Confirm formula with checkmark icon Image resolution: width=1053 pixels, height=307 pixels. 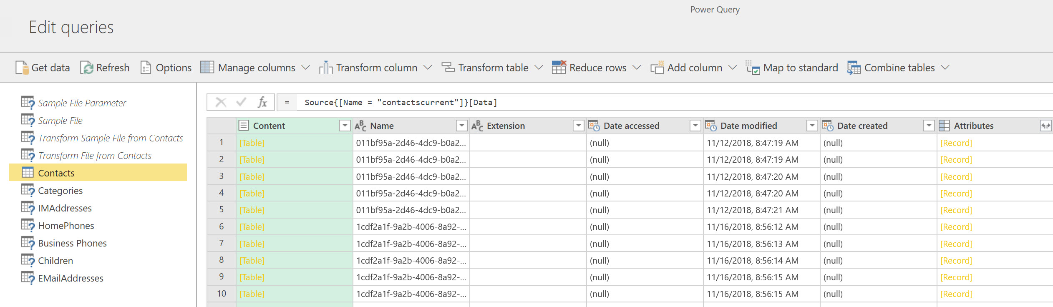coord(241,102)
